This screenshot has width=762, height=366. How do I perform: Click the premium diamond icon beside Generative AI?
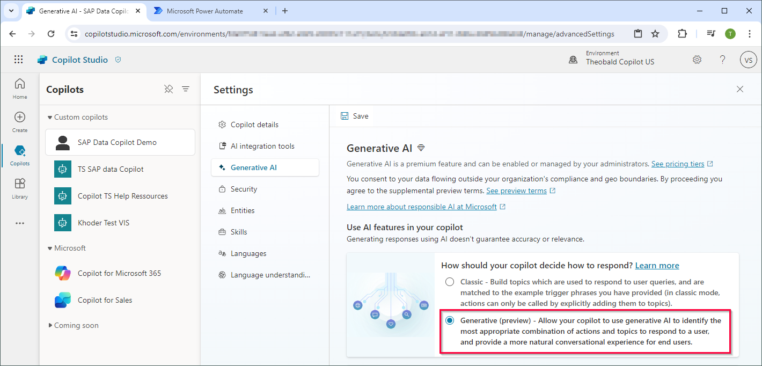[421, 148]
